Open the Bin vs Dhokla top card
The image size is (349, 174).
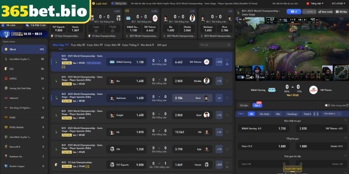click(x=179, y=24)
